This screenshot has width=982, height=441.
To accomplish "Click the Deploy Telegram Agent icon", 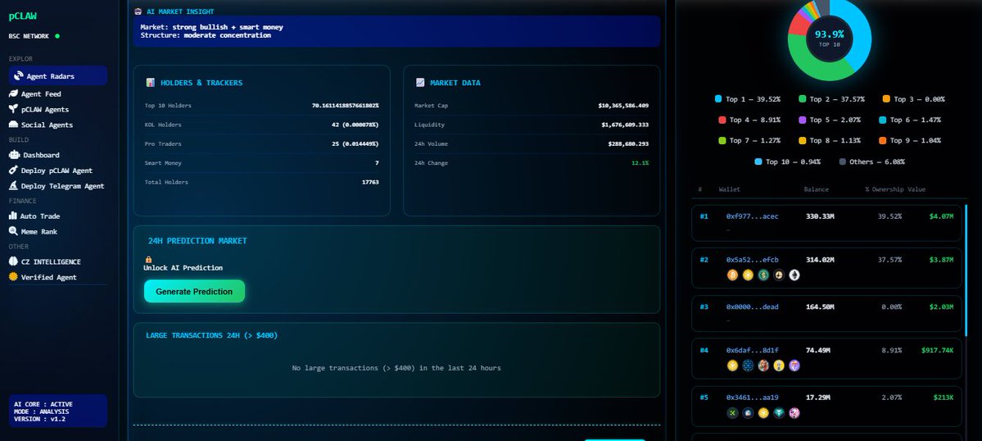I will click(13, 186).
